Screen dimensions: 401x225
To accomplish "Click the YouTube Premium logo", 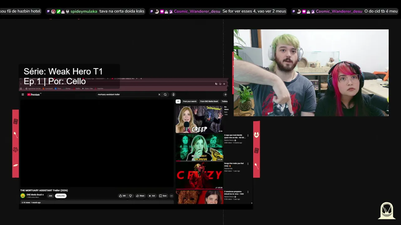I will click(34, 94).
